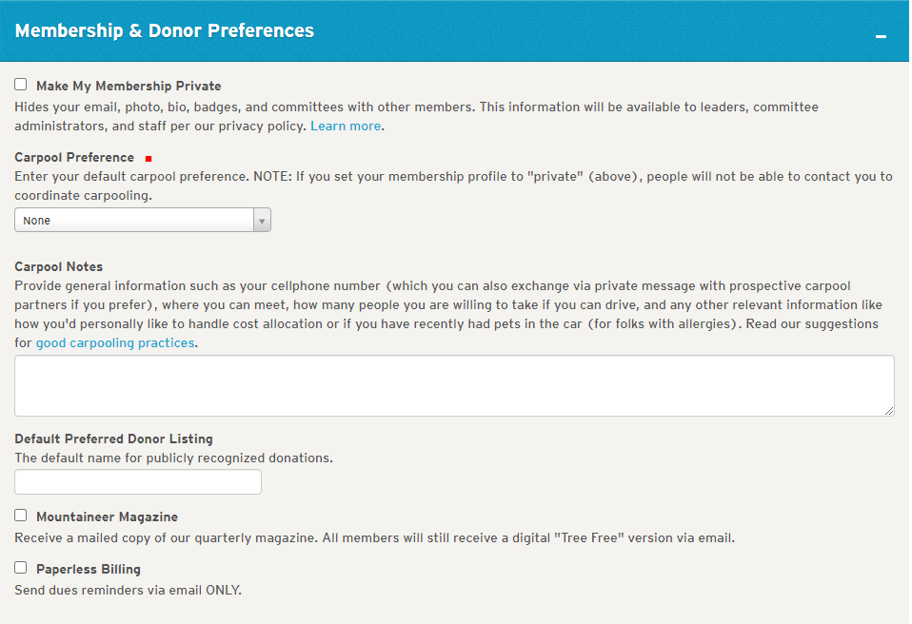Click the 'Paperless Billing' label text
This screenshot has width=912, height=624.
(x=89, y=569)
